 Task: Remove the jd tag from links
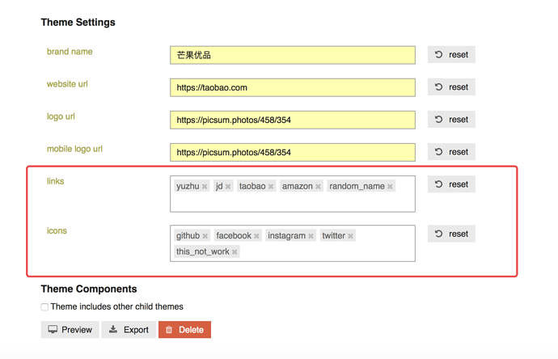coord(228,187)
